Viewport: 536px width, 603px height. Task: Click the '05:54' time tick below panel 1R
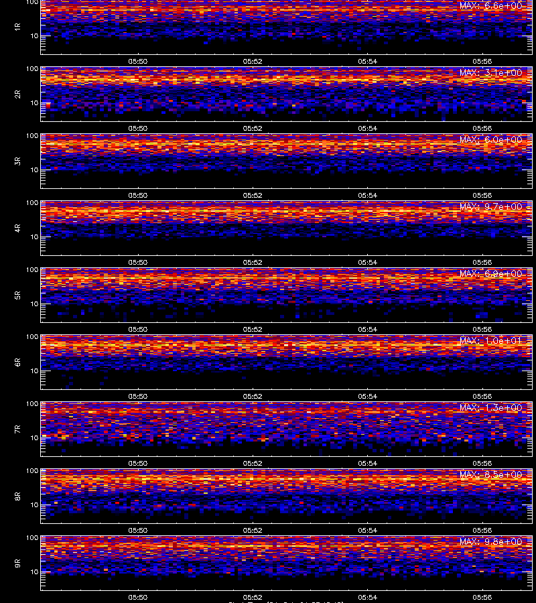(x=368, y=61)
